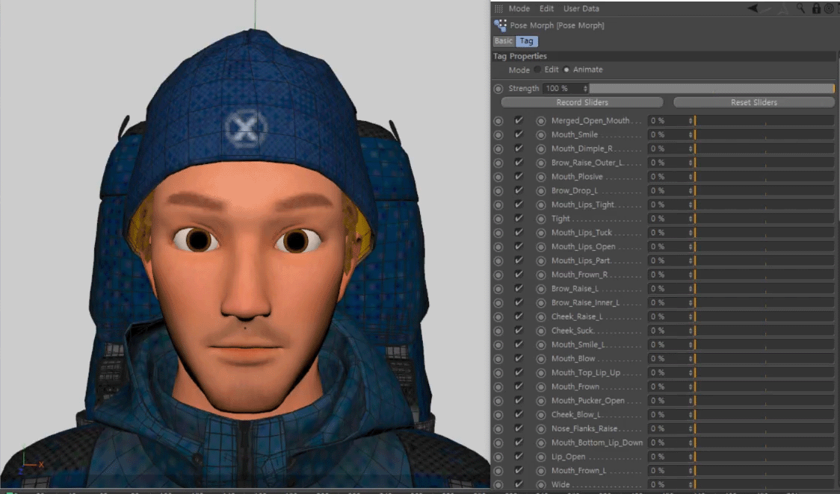The height and width of the screenshot is (494, 840).
Task: Click the inner circle icon beside Mouth_Lips_Open
Action: (540, 247)
